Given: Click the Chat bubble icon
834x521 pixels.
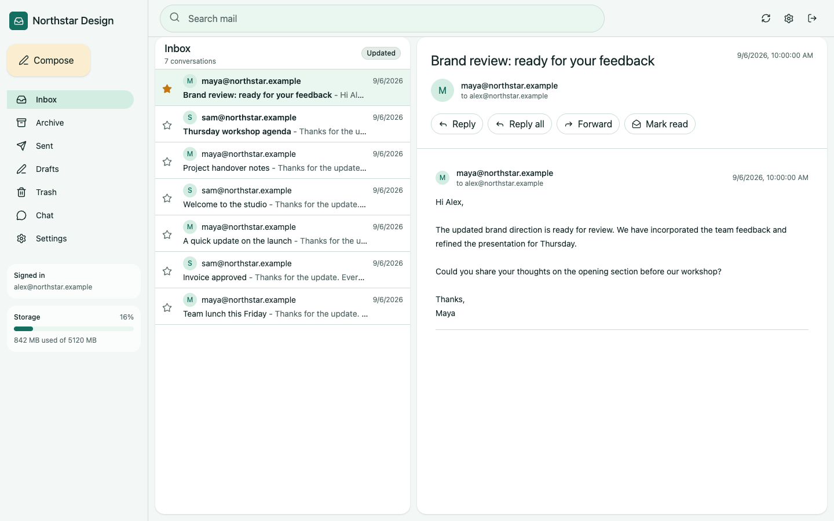Looking at the screenshot, I should click(x=21, y=215).
